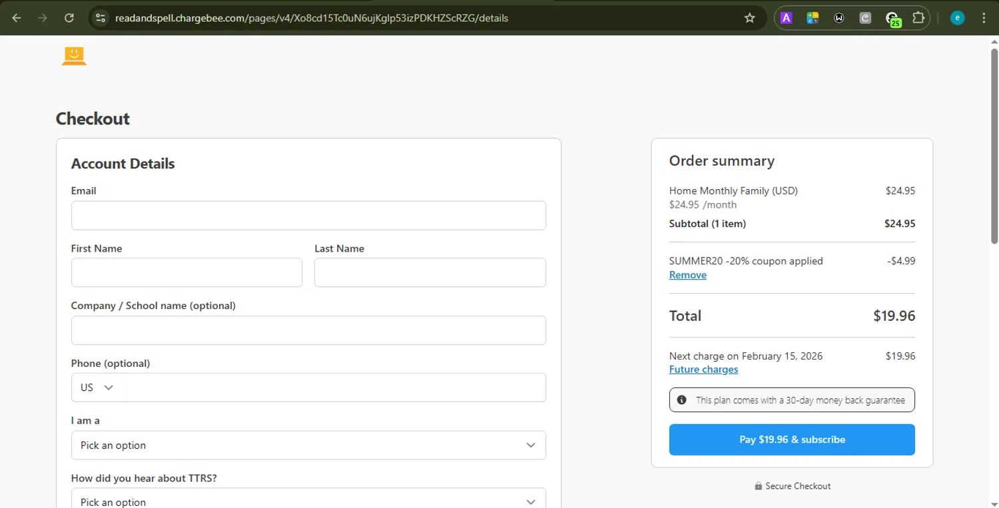Click the bookmark star icon
The image size is (999, 508).
749,18
